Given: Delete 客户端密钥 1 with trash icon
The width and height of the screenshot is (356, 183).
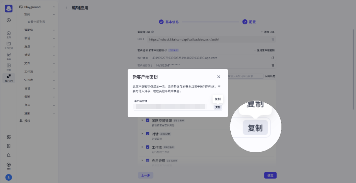Looking at the screenshot, I should 273,65.
